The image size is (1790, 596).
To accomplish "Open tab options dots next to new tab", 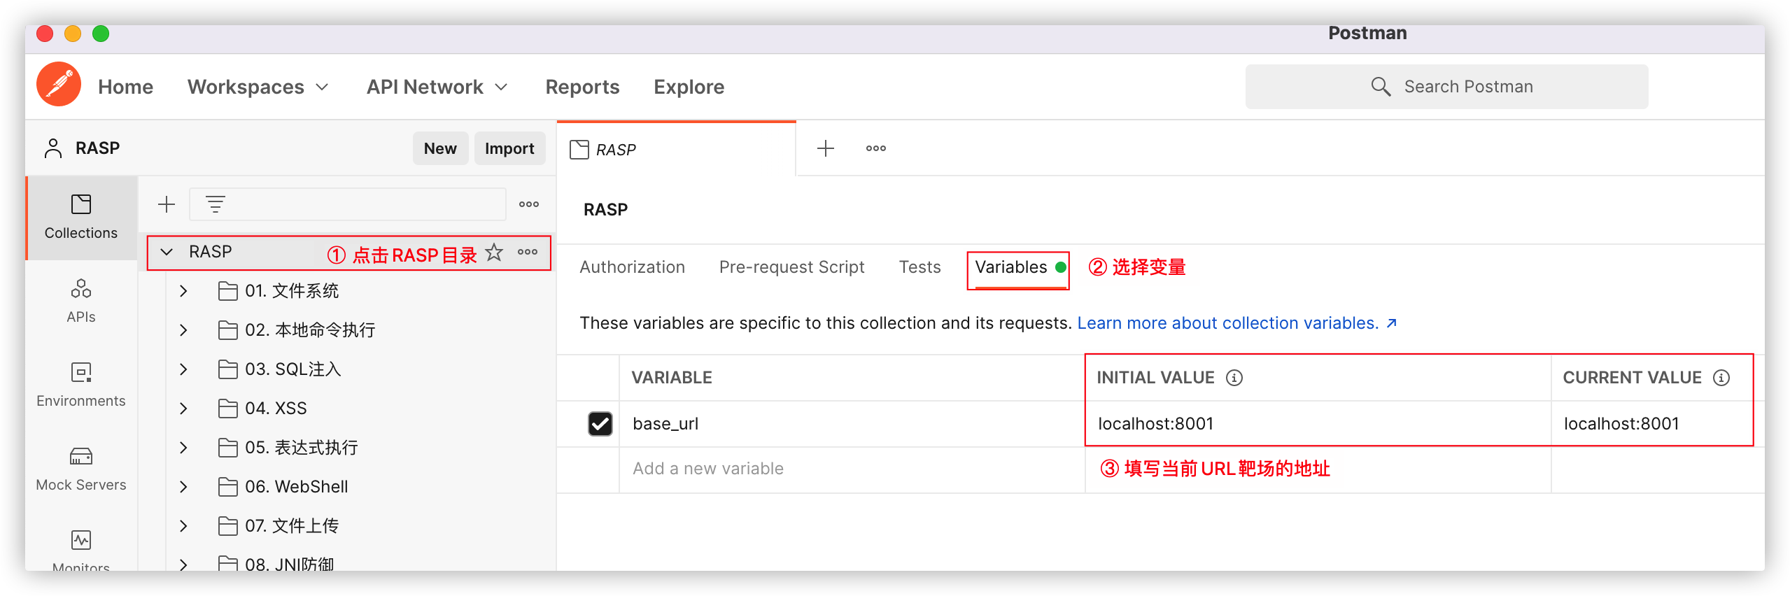I will 876,148.
